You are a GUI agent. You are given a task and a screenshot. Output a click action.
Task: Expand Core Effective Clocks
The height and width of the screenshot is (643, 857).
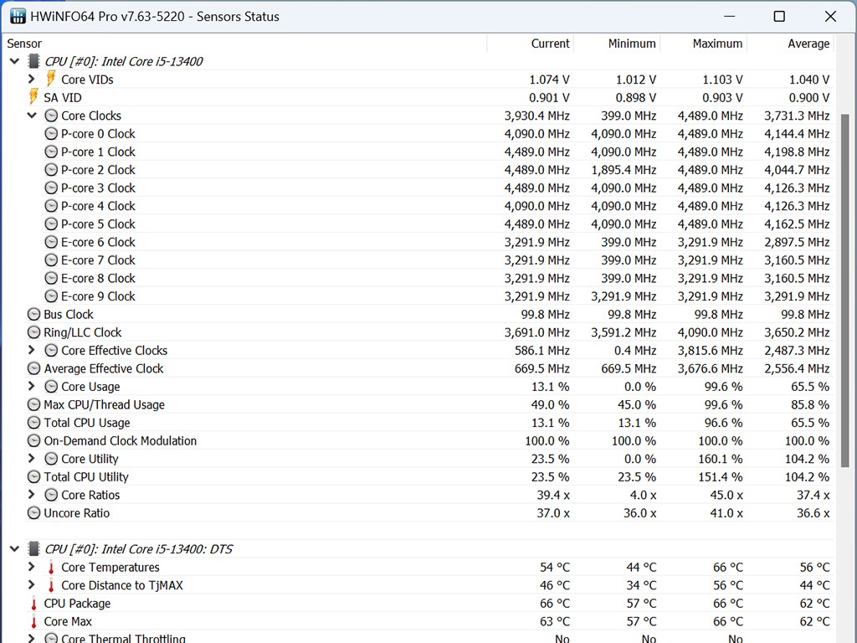32,351
